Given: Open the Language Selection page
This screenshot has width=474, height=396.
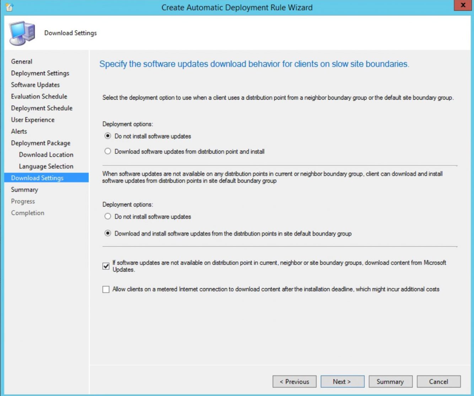Looking at the screenshot, I should (47, 166).
